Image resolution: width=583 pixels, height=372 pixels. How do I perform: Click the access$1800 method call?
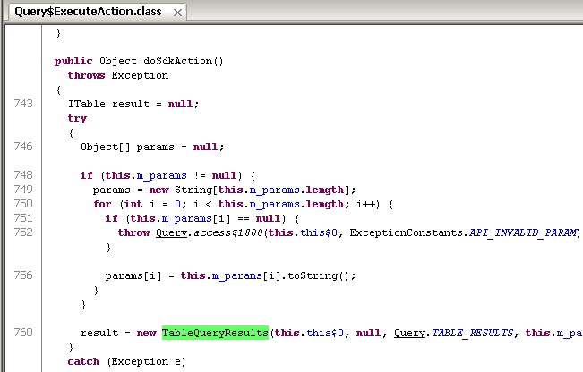226,232
